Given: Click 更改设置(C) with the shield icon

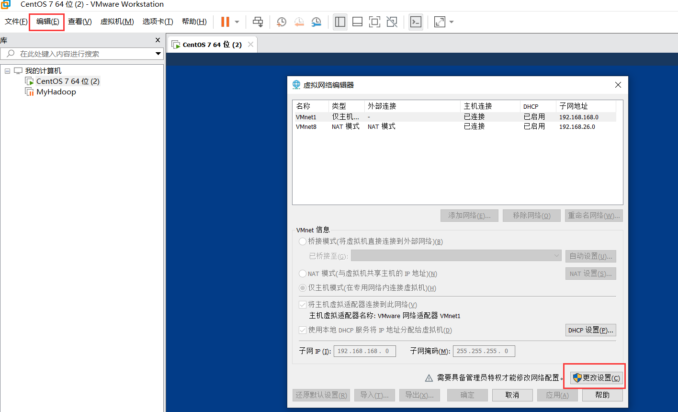Looking at the screenshot, I should tap(597, 378).
